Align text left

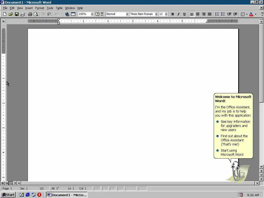coord(192,14)
